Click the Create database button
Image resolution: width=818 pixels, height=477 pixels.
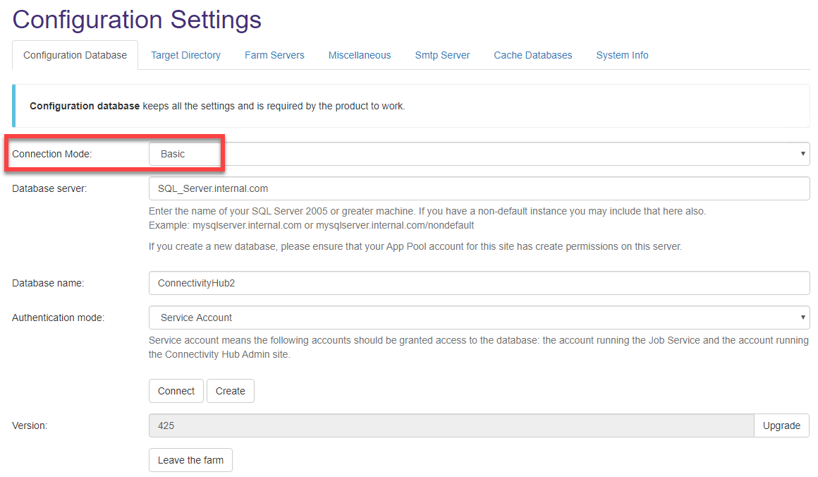click(x=230, y=391)
